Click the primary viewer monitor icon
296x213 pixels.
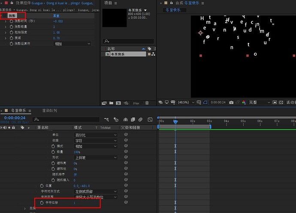167,102
